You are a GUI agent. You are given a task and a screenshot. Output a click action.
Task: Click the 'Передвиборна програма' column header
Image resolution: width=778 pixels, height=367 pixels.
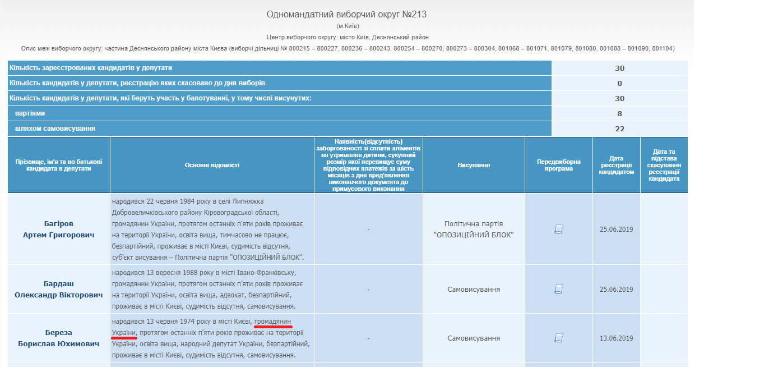click(x=558, y=165)
